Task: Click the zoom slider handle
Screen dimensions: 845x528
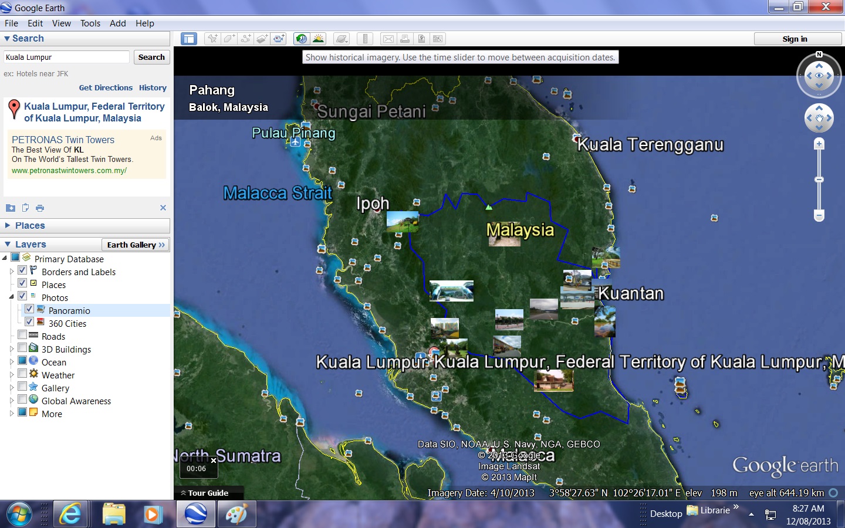Action: click(819, 180)
